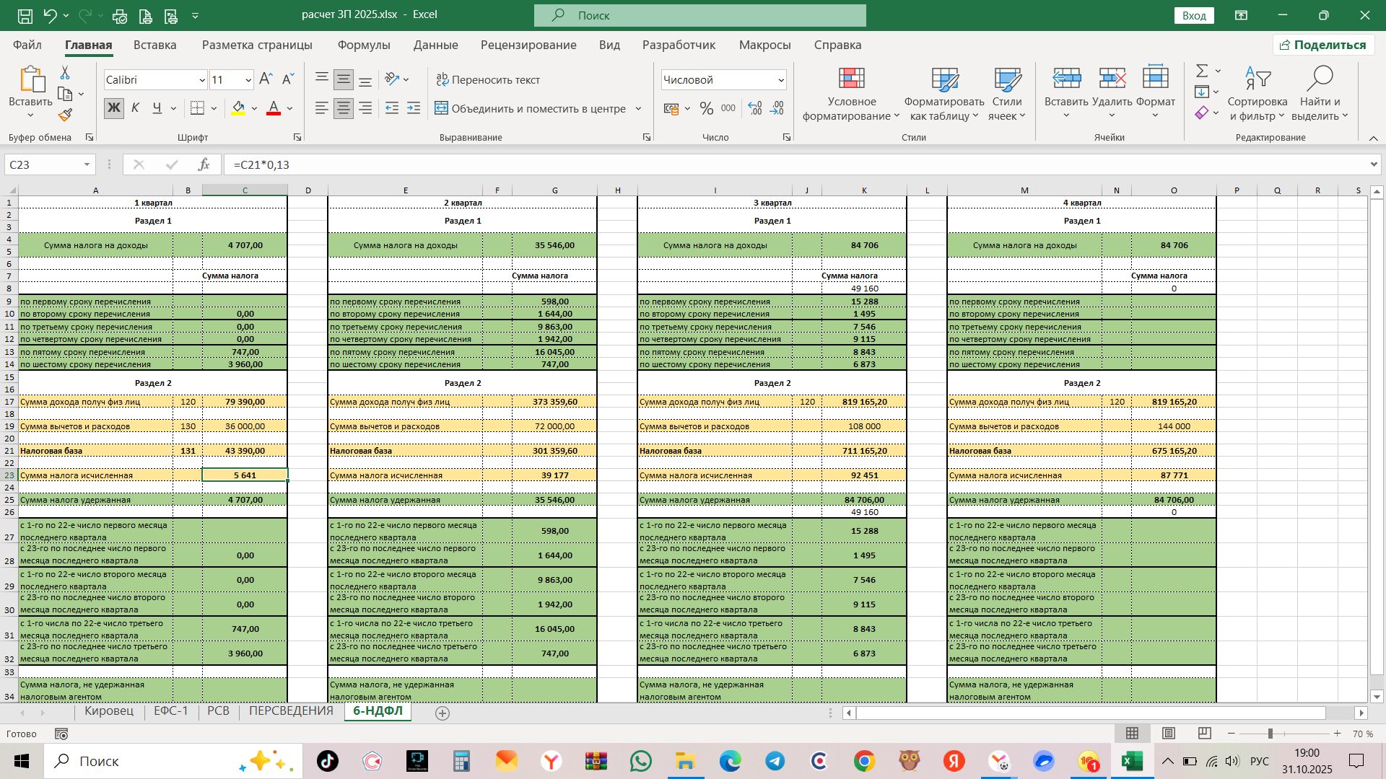Click the Поделиться share button
1386x779 pixels.
(1323, 45)
